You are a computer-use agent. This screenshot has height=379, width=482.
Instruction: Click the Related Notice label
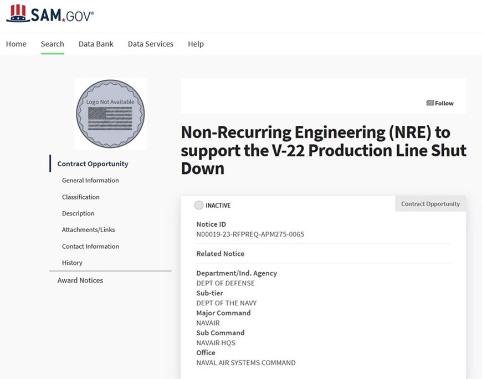(221, 254)
